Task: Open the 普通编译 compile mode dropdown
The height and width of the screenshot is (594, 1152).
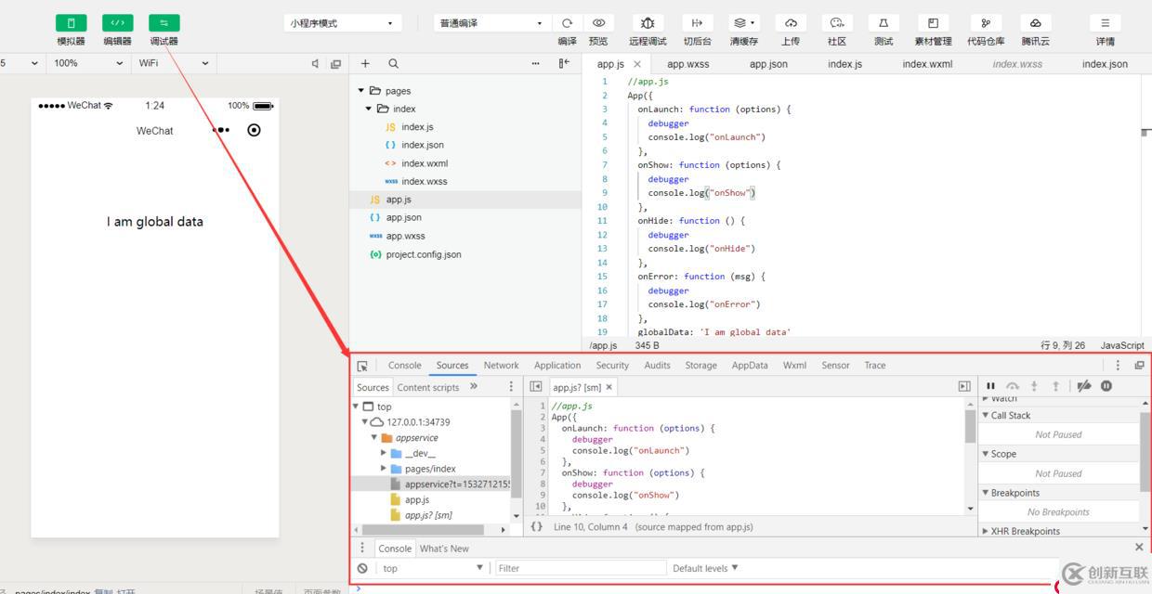Action: 491,23
